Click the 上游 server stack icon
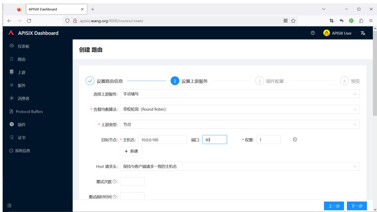The height and width of the screenshot is (212, 377). (11, 72)
